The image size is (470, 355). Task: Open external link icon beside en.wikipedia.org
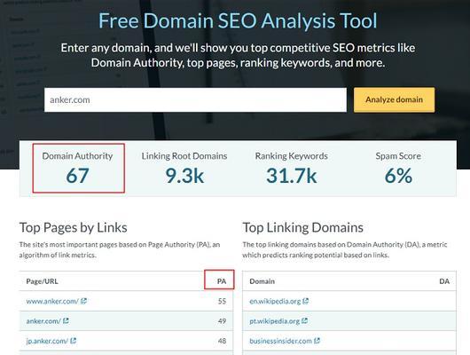click(305, 301)
